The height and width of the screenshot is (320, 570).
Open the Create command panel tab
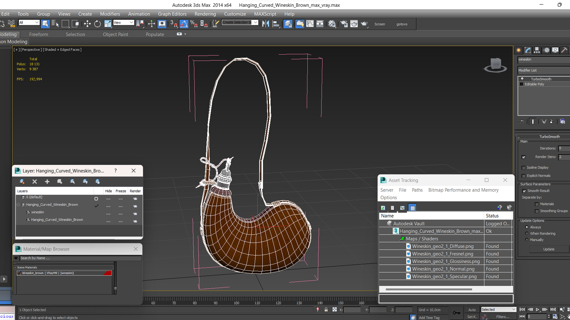tap(519, 50)
